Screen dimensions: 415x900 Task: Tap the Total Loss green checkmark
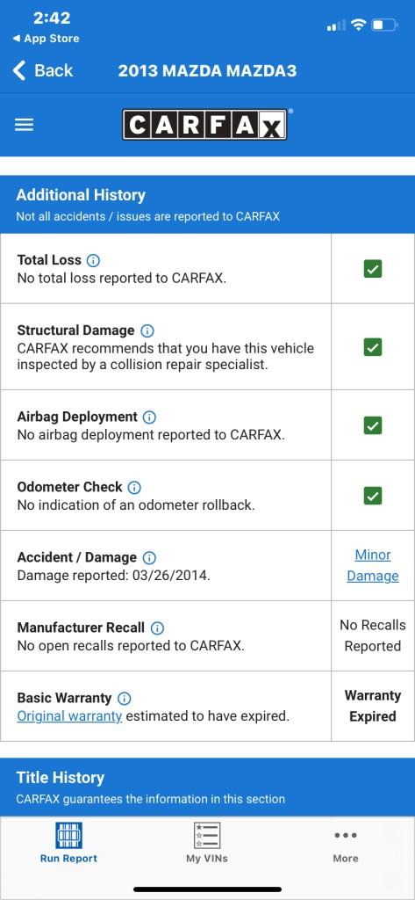[x=373, y=269]
